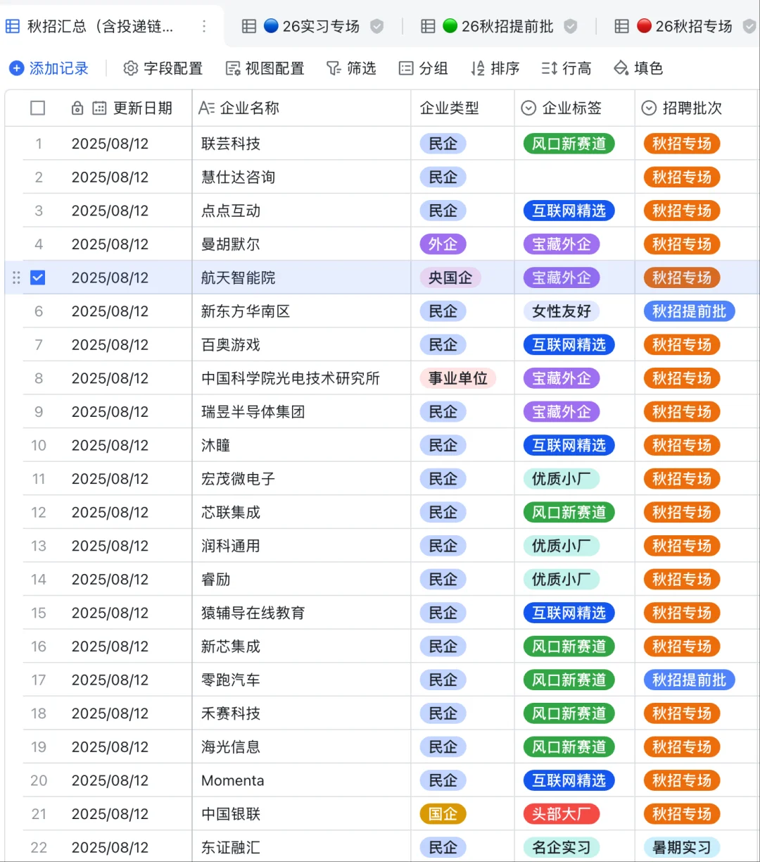Open the 行高 row height menu
Screen dimensions: 760x862
pyautogui.click(x=566, y=68)
